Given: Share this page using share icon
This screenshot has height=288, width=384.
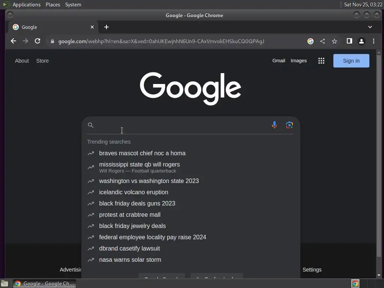Looking at the screenshot, I should 322,41.
